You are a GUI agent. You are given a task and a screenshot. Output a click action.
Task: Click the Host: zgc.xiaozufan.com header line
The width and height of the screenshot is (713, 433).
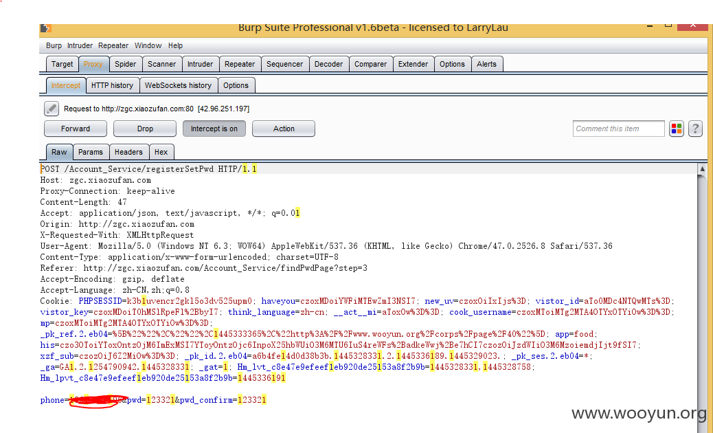95,180
